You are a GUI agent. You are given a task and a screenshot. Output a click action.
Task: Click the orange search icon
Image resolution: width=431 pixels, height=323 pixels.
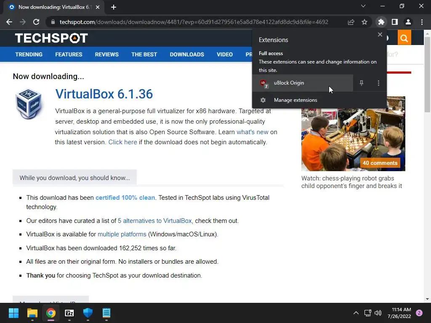404,38
